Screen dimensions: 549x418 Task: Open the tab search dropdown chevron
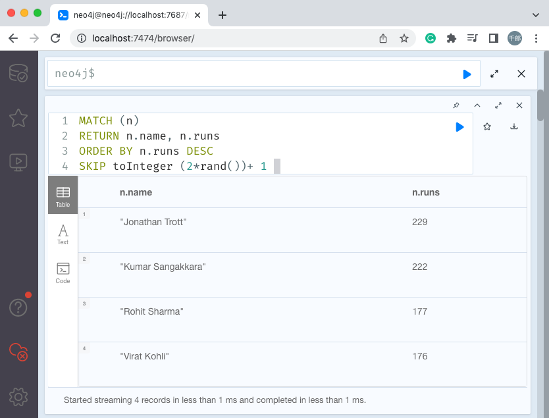click(x=535, y=15)
